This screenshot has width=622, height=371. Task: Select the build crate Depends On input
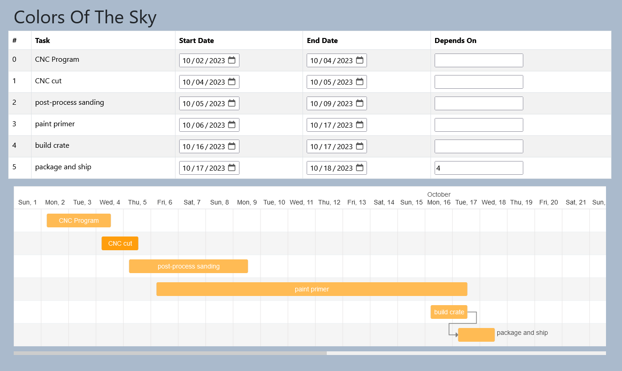(x=478, y=146)
